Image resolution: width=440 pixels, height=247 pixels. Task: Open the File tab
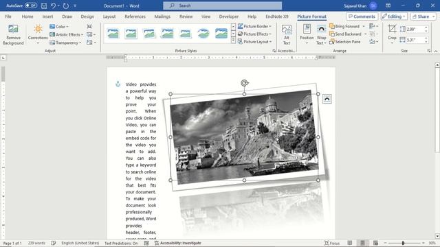coord(8,16)
